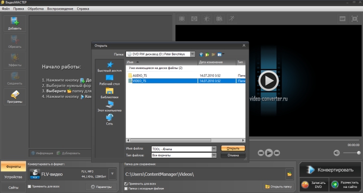
Task: Click scrollbar right arrow in file list
Action: click(243, 140)
